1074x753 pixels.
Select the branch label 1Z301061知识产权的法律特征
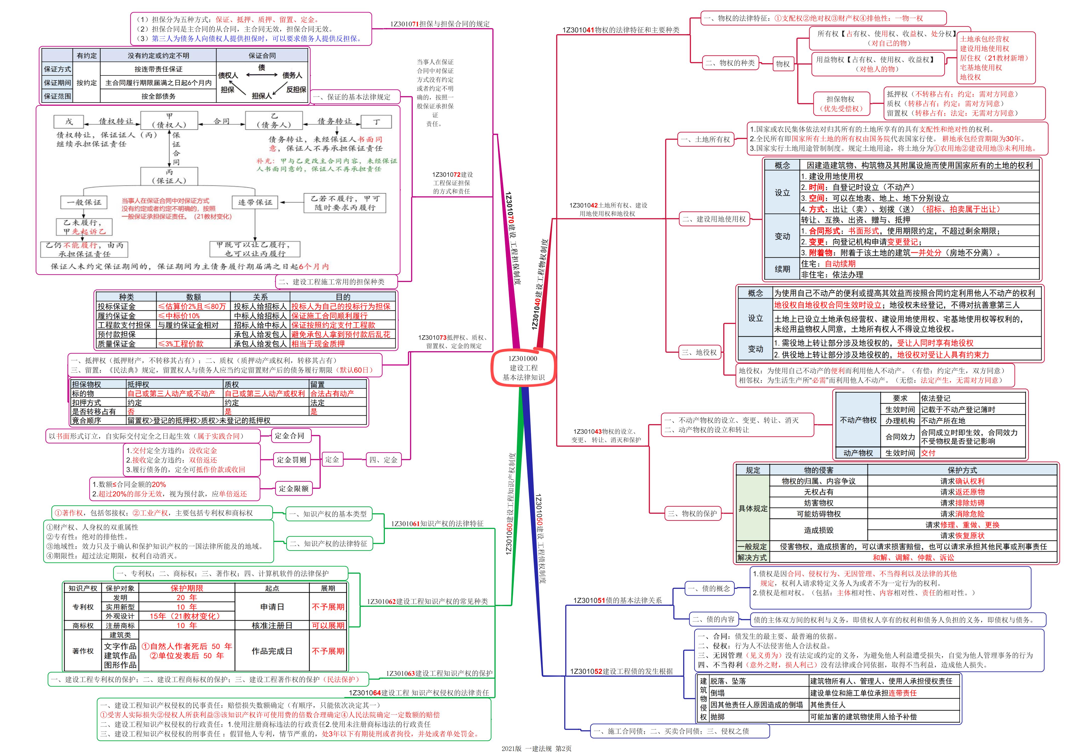point(437,523)
